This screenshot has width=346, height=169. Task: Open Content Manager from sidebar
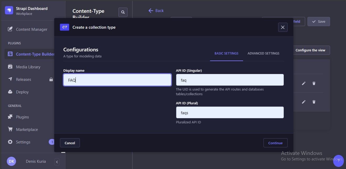pos(31,29)
